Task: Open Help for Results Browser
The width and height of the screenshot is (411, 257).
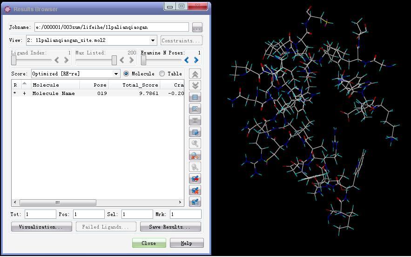Action: (x=187, y=243)
